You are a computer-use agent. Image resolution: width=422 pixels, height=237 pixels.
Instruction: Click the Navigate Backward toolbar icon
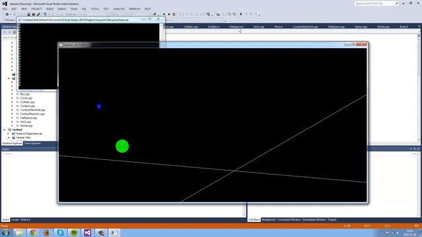(x=7, y=14)
